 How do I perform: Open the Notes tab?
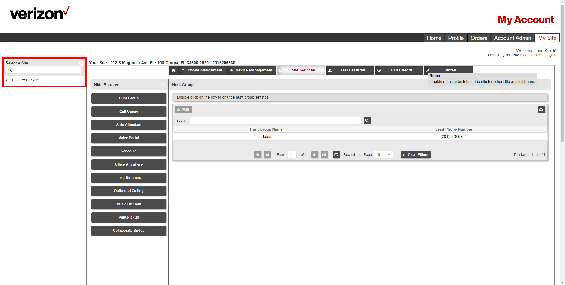click(x=448, y=70)
